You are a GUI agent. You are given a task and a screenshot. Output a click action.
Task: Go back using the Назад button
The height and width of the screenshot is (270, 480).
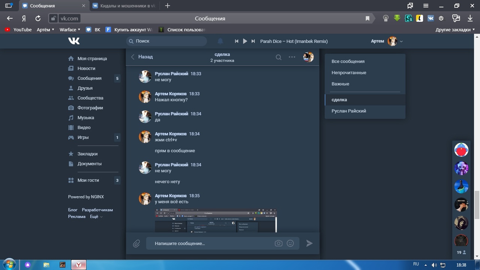pyautogui.click(x=142, y=57)
